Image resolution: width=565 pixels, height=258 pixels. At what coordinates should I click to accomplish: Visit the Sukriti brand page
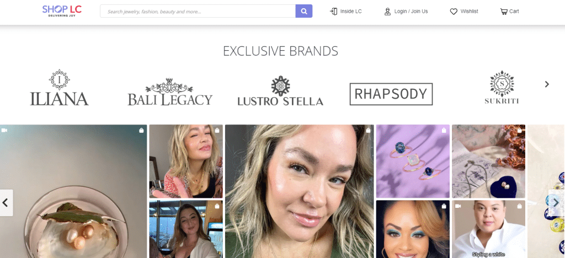pyautogui.click(x=502, y=87)
